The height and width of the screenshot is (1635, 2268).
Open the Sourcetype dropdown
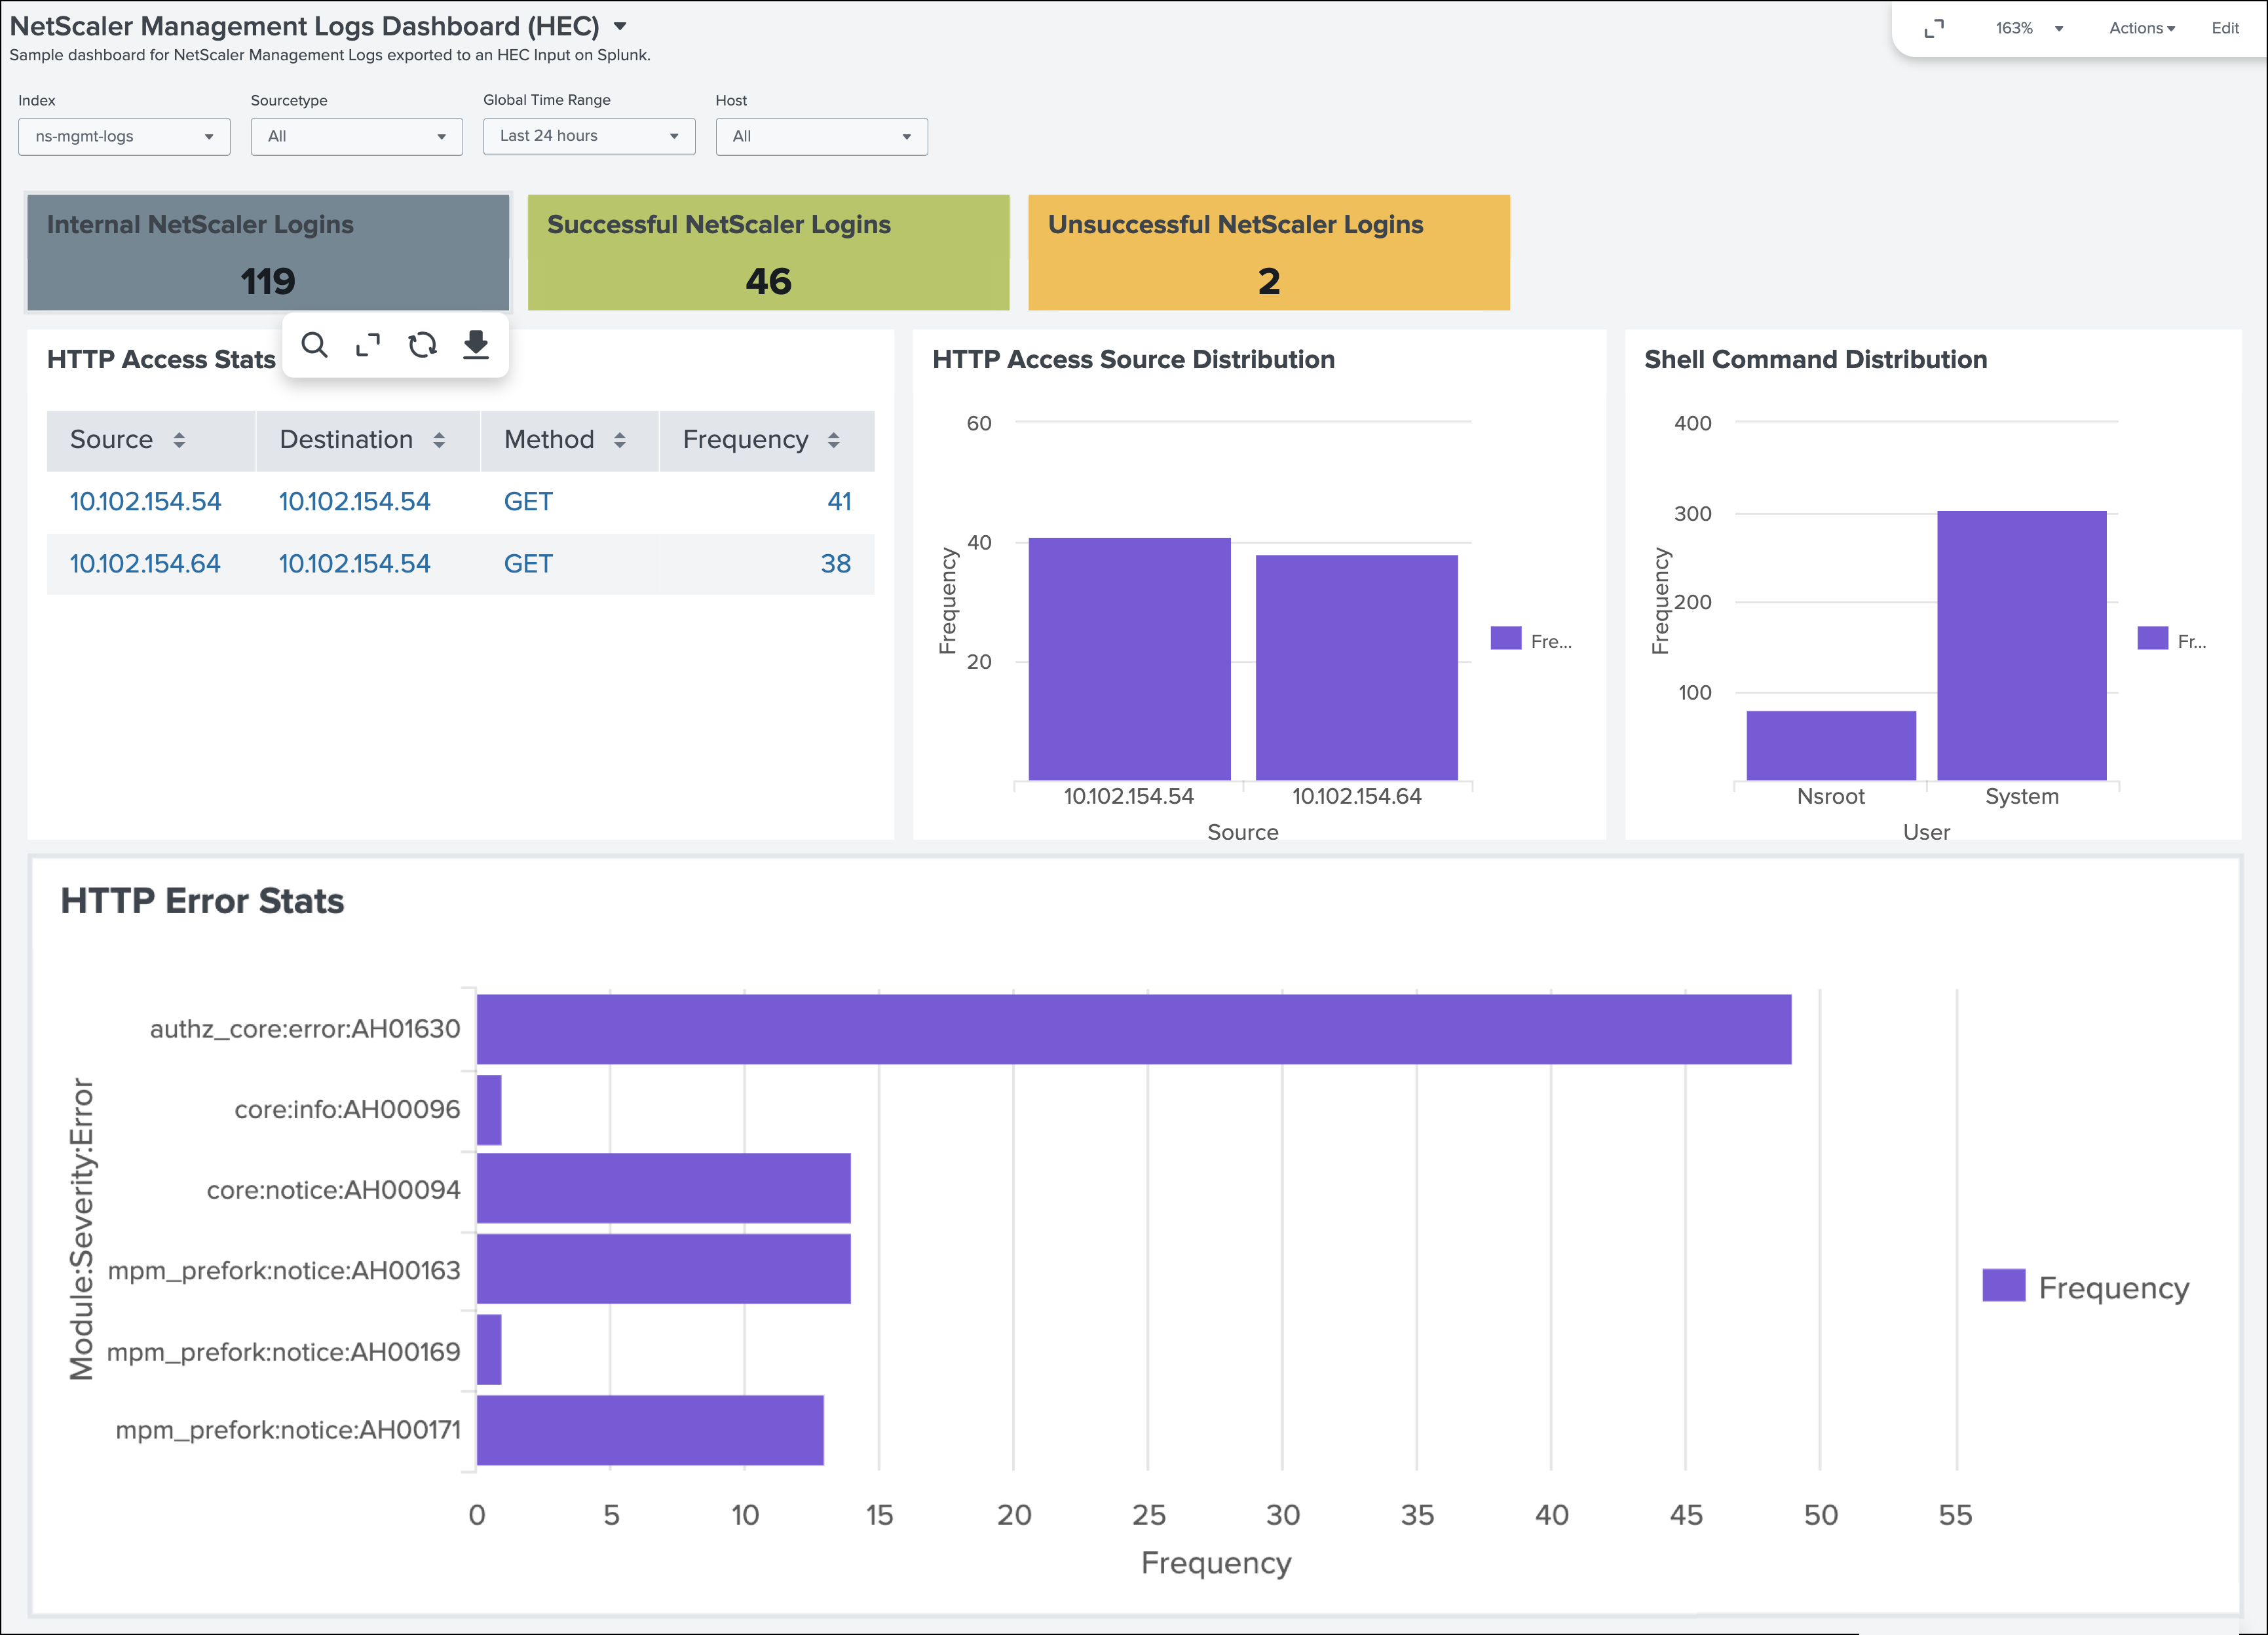pyautogui.click(x=356, y=136)
